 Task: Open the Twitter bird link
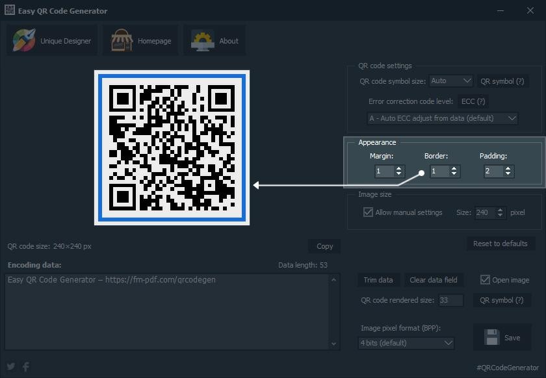(11, 366)
